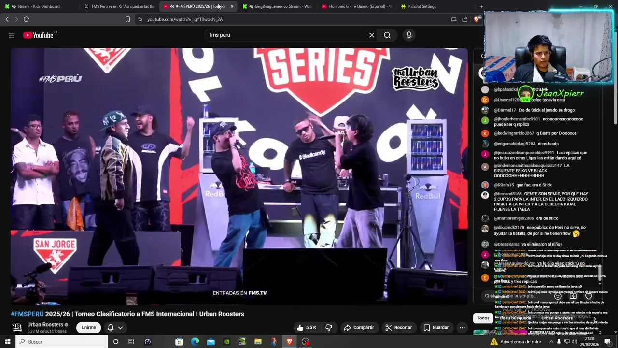Open Urban Roosters channel avatar
Image resolution: width=618 pixels, height=348 pixels.
pos(17,327)
